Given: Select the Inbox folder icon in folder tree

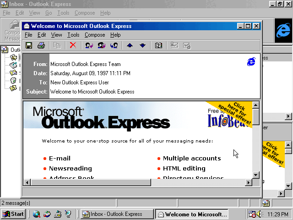Looking at the screenshot, I should 13,57.
